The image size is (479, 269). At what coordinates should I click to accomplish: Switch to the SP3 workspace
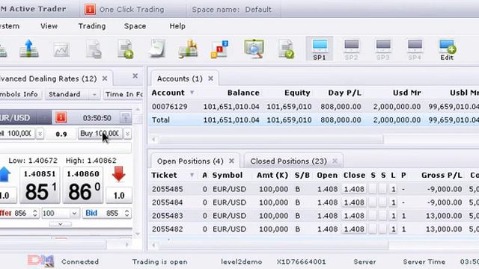383,49
